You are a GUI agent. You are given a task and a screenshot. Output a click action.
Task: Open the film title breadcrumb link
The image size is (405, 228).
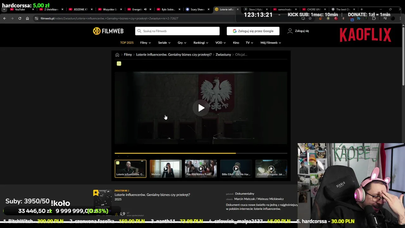tap(174, 55)
